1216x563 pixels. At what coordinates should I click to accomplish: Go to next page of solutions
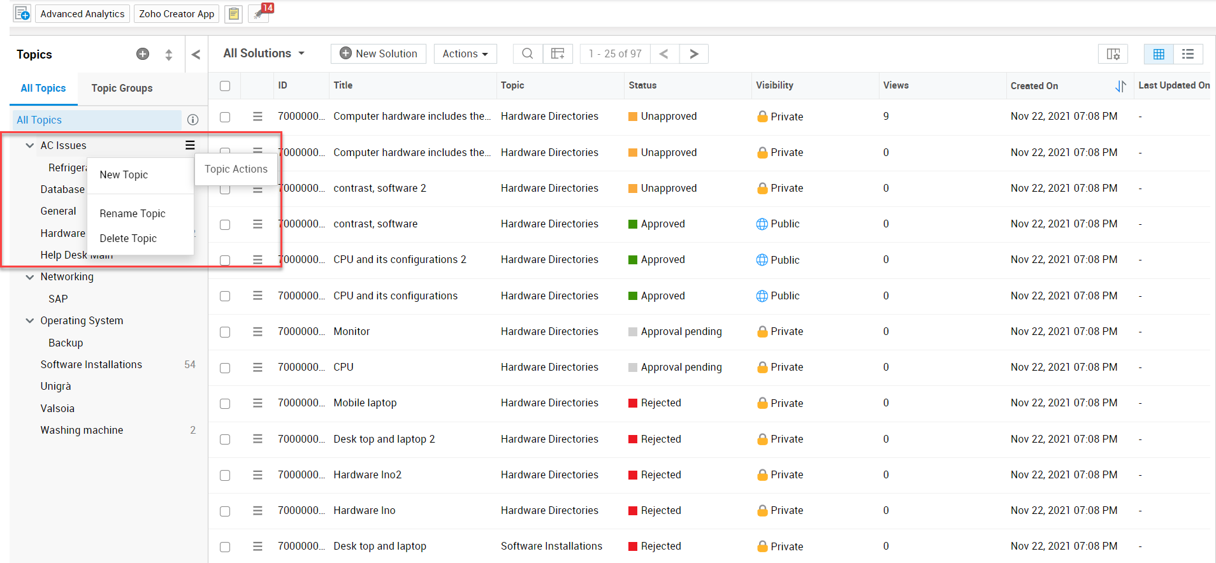tap(693, 54)
